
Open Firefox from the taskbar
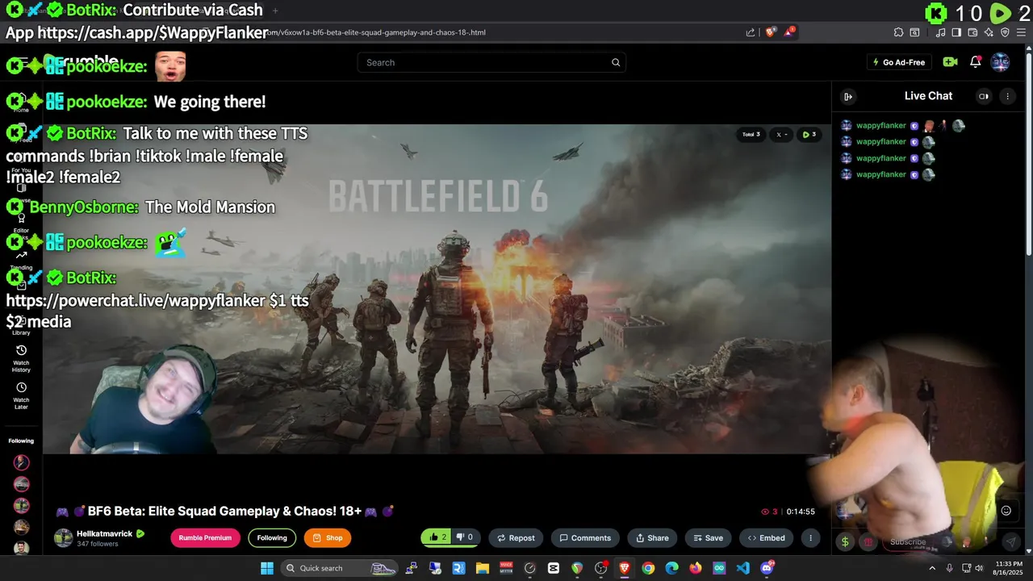click(696, 568)
